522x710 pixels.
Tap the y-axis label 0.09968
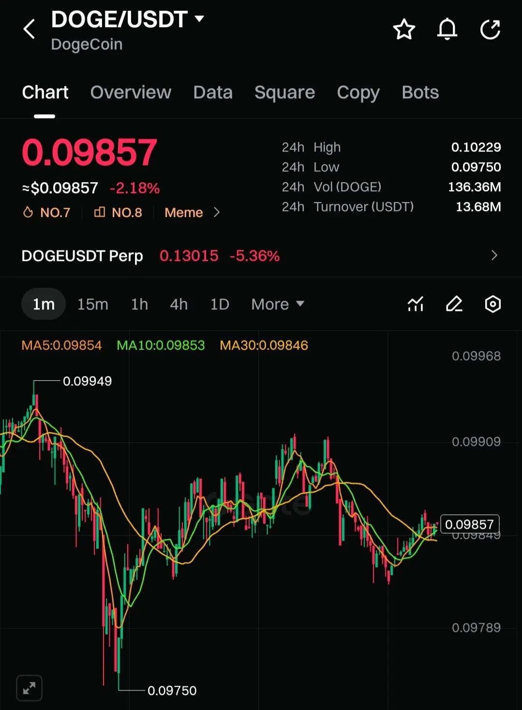coord(476,356)
